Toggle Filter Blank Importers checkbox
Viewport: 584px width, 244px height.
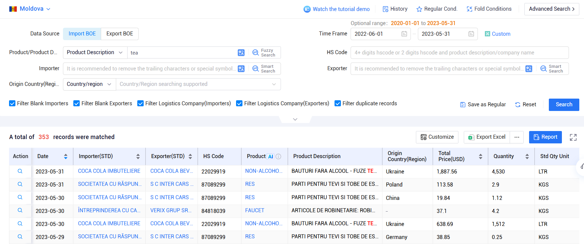12,104
